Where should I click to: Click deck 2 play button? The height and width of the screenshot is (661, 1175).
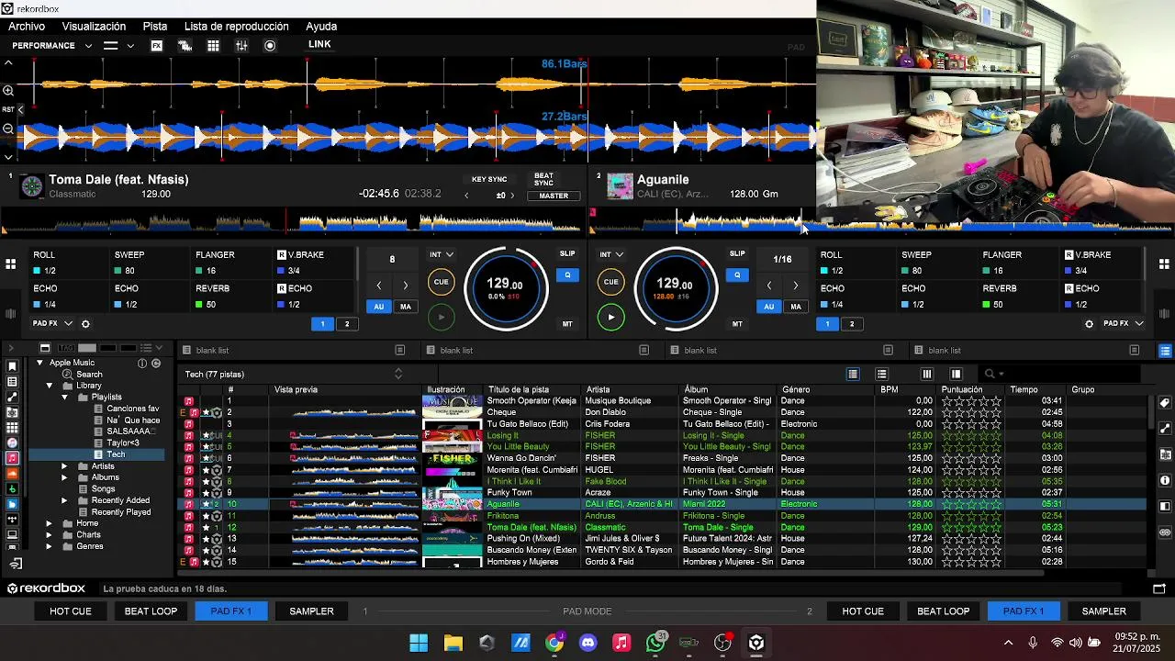coord(610,318)
